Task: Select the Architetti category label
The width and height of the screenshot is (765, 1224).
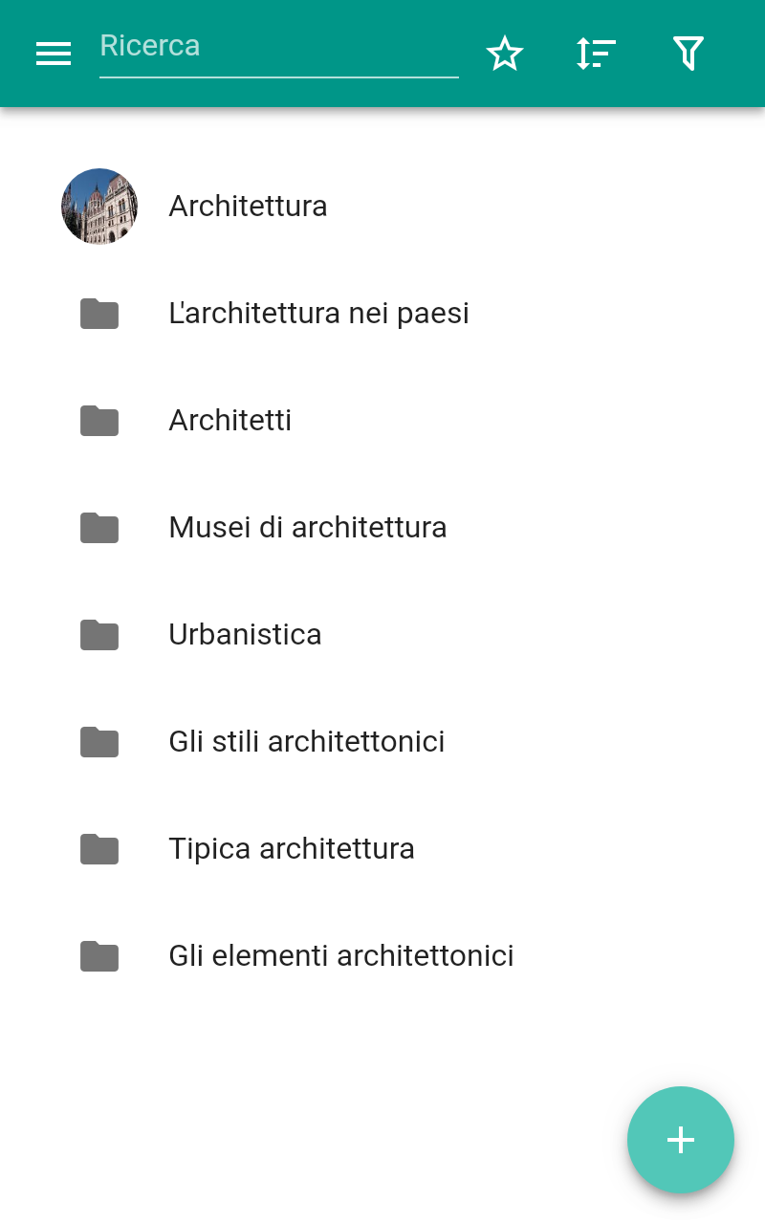Action: (x=230, y=421)
